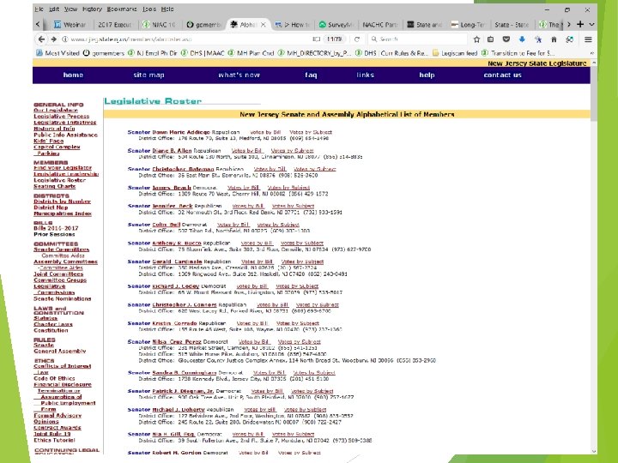Image resolution: width=618 pixels, height=463 pixels.
Task: Open what's new in navigation bar
Action: tap(239, 75)
